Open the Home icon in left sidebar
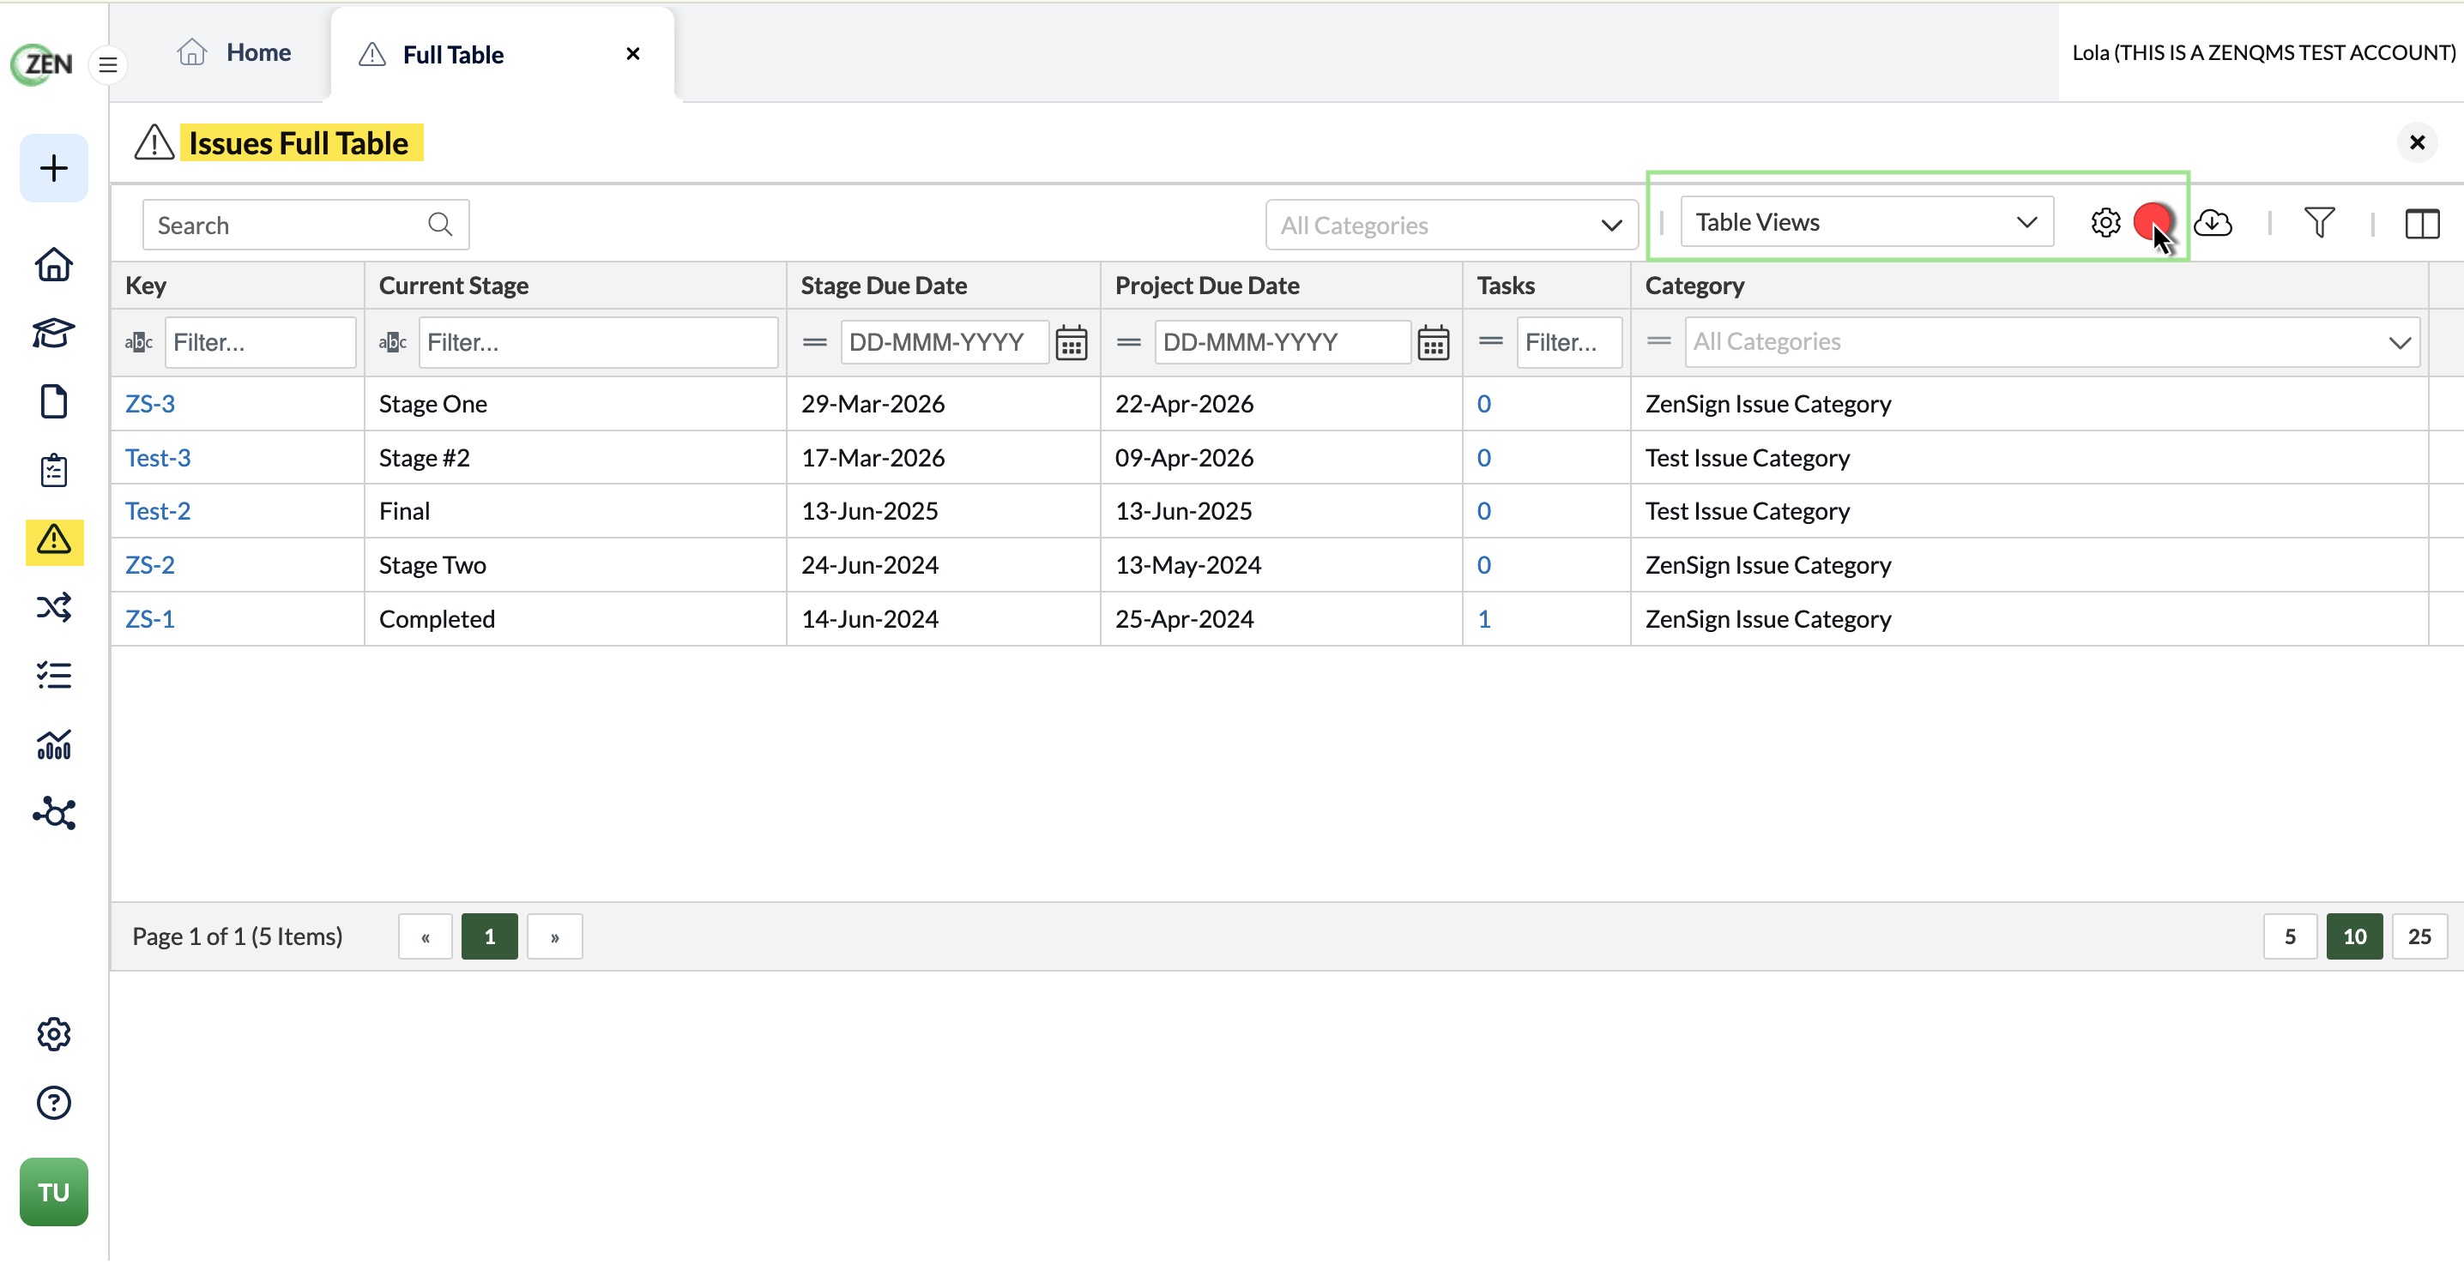This screenshot has width=2464, height=1264. pyautogui.click(x=53, y=265)
